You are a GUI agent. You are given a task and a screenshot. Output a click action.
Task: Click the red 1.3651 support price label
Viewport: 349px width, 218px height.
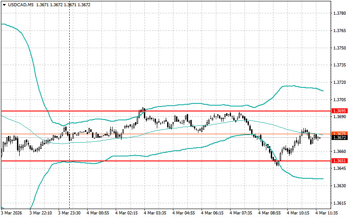340,161
